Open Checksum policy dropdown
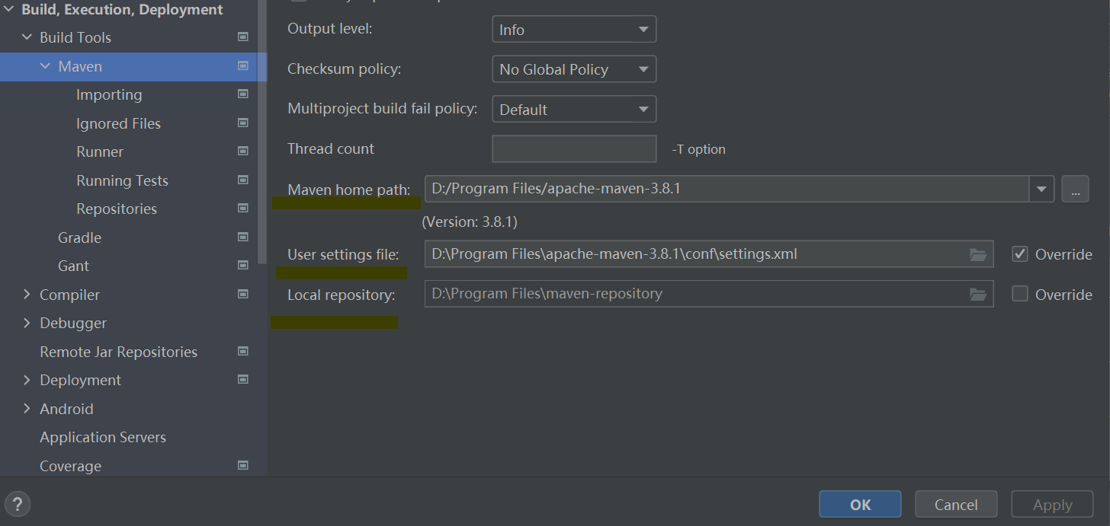Image resolution: width=1110 pixels, height=526 pixels. click(574, 69)
